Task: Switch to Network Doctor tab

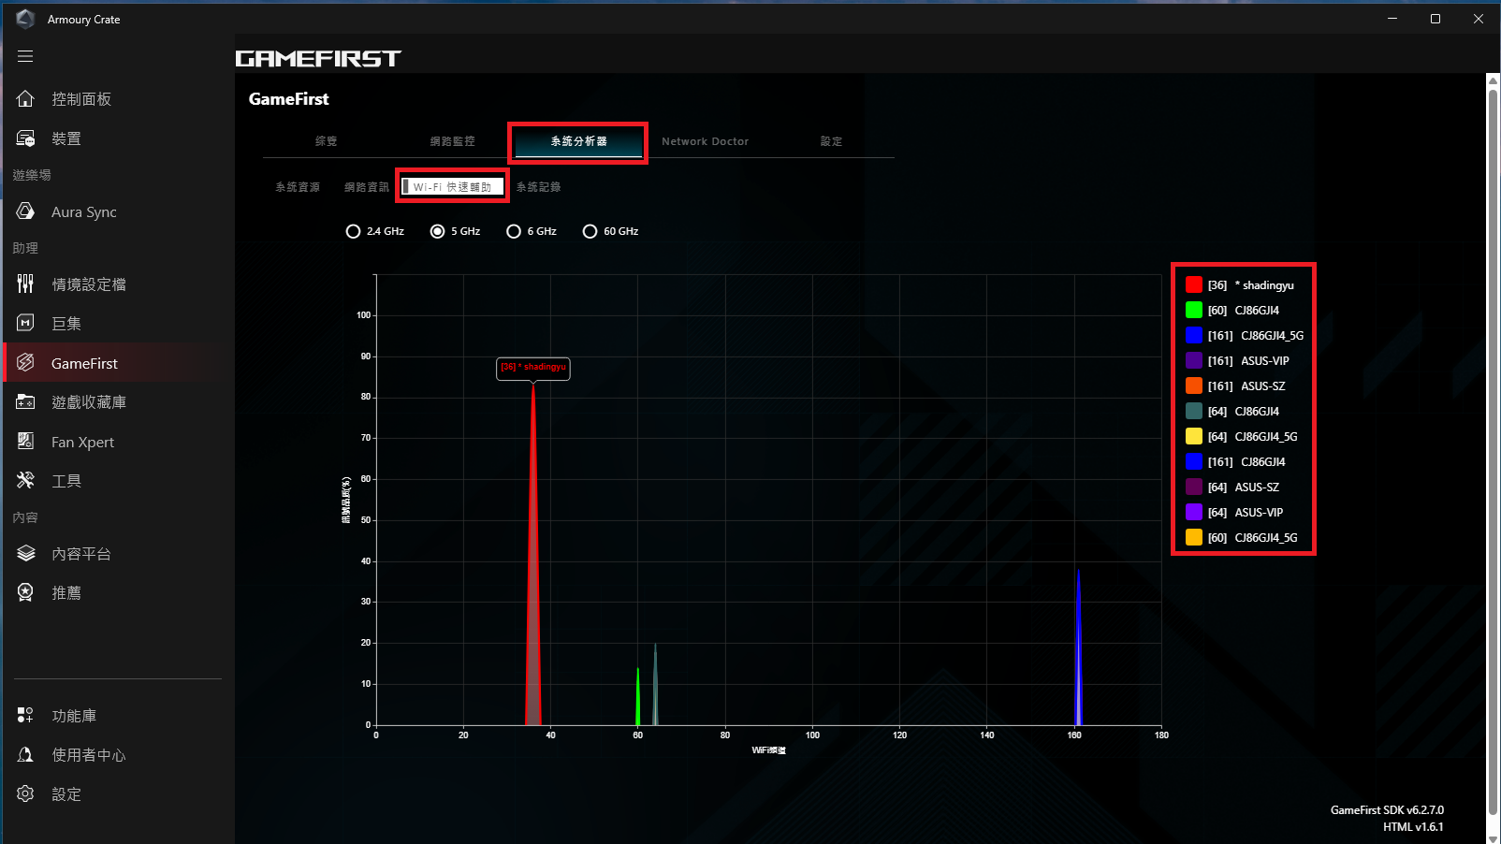Action: coord(705,141)
